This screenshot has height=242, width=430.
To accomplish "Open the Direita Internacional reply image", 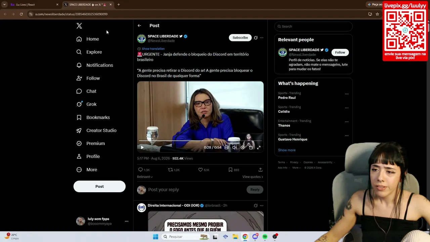I will (x=206, y=221).
